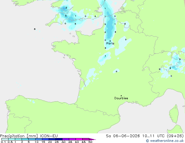
Task: Pick the legend swatch between 5 and 10
Action: click(x=32, y=139)
